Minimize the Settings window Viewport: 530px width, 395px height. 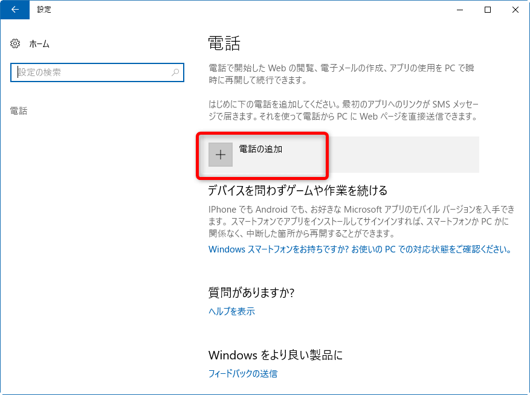pos(460,10)
